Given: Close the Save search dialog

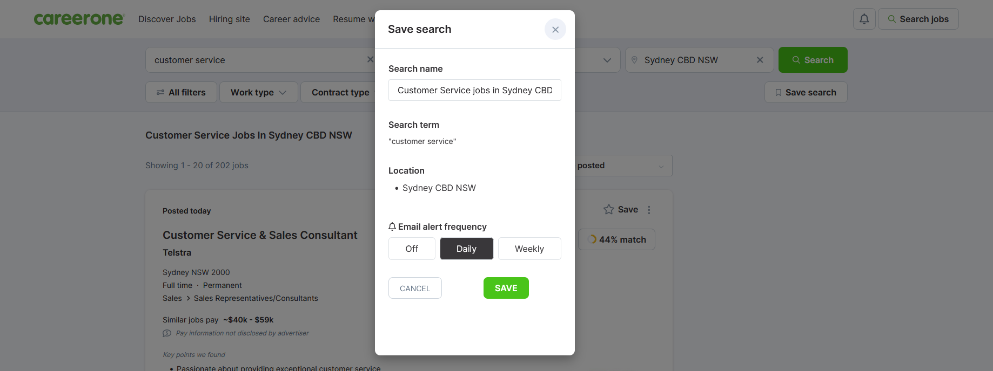Looking at the screenshot, I should click(x=555, y=29).
